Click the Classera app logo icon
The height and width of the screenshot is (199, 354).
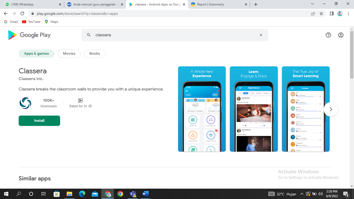tap(25, 103)
